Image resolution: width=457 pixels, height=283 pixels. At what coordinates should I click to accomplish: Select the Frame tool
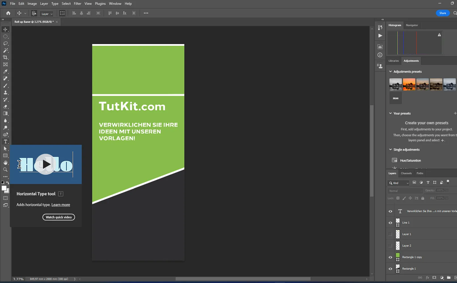pos(5,65)
